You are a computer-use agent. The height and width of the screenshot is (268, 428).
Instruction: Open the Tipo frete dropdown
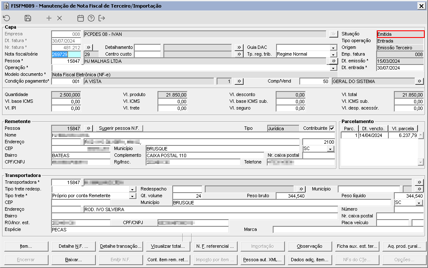tap(133, 196)
